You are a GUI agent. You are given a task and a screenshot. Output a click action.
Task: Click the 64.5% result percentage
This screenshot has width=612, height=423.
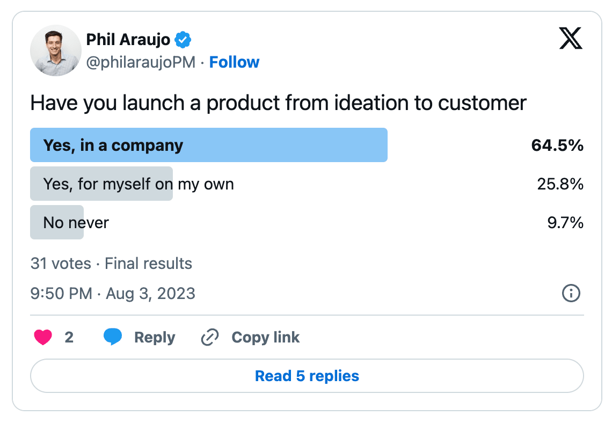pos(557,145)
